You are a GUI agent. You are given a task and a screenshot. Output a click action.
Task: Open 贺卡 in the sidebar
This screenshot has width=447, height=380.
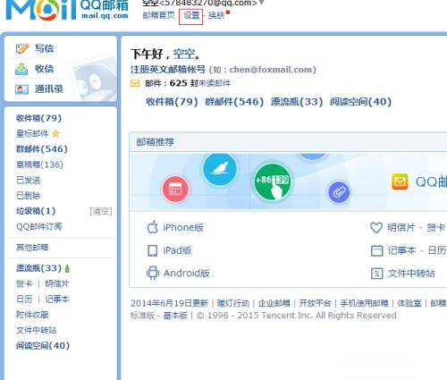(24, 283)
